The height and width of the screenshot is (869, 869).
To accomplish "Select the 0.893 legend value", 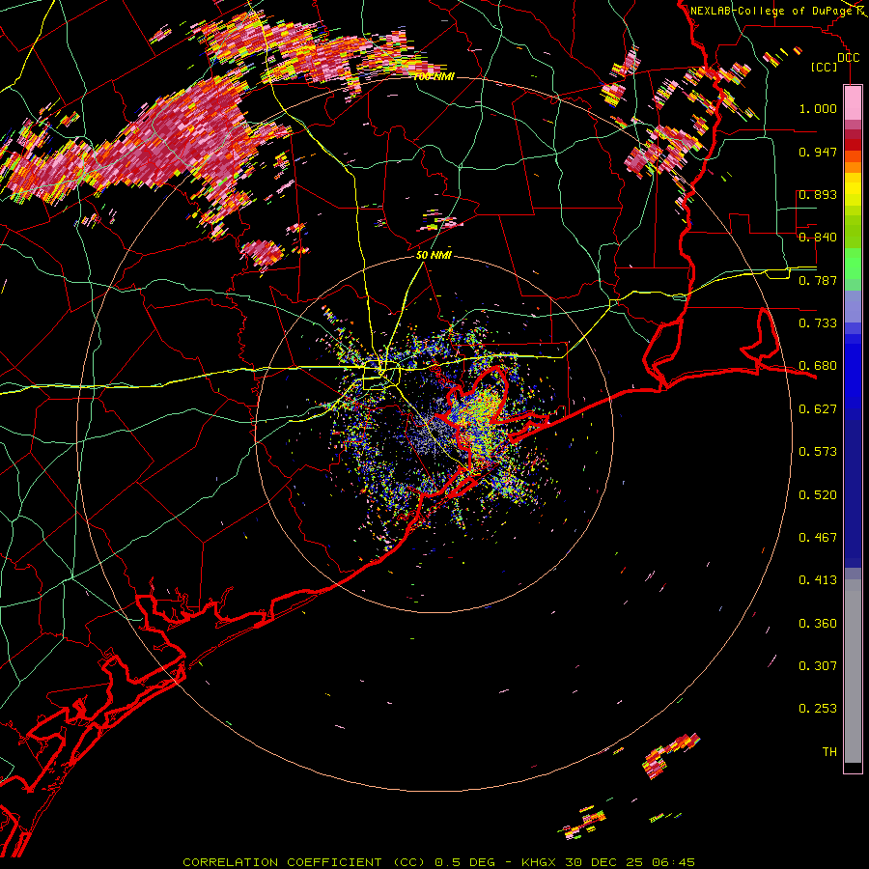I will pyautogui.click(x=818, y=194).
